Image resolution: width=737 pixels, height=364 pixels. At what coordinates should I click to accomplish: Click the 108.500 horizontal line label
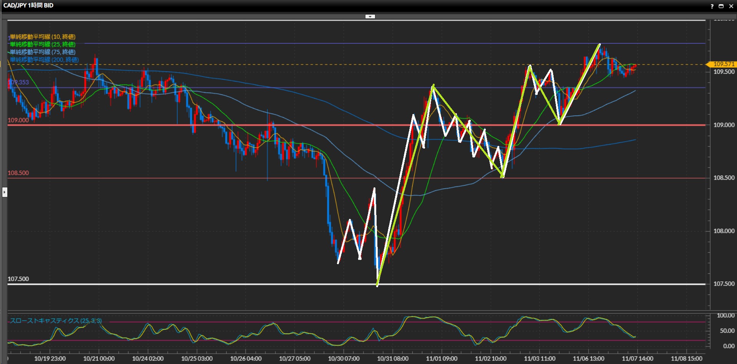point(18,173)
